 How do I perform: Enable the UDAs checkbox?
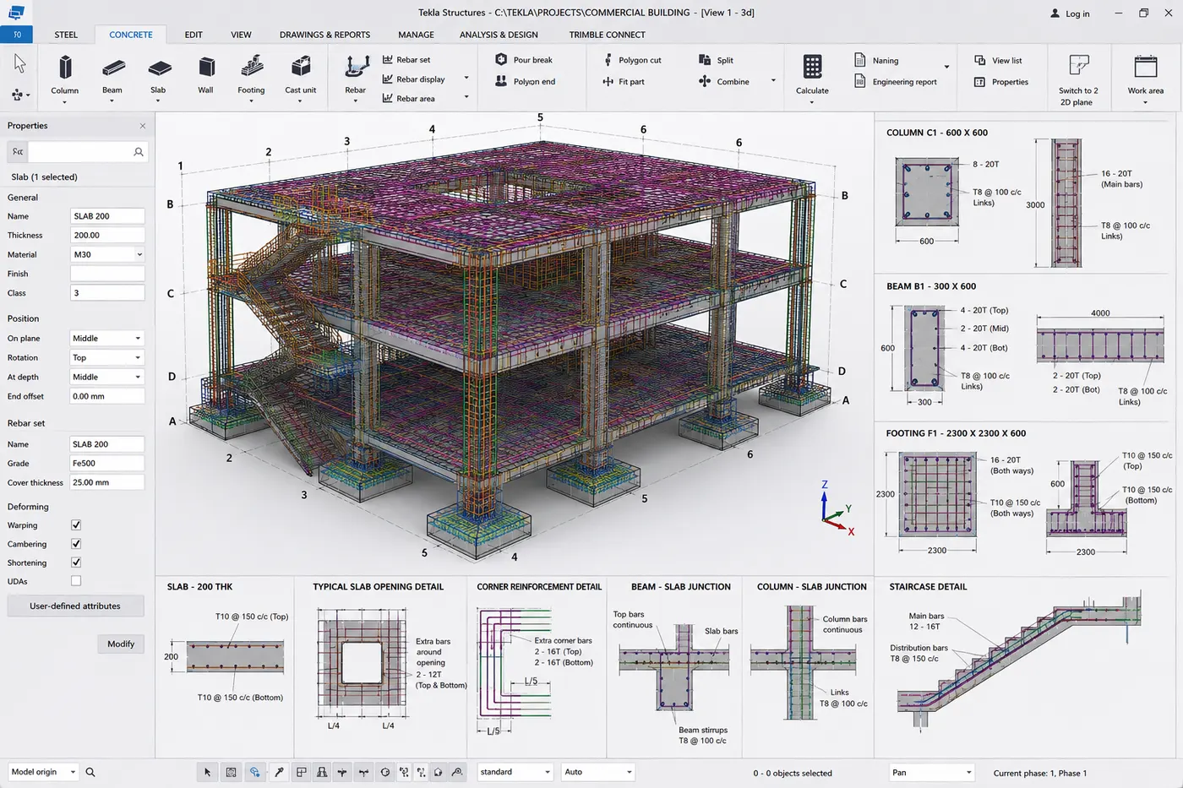click(76, 581)
